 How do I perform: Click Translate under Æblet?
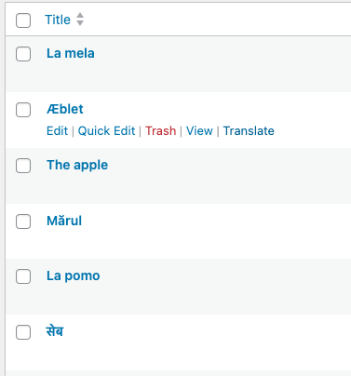[249, 131]
